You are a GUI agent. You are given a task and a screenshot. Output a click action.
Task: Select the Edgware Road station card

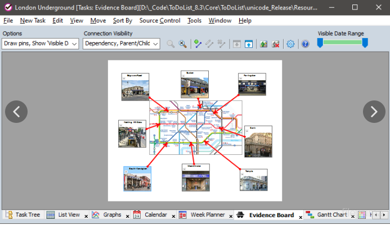click(x=135, y=87)
